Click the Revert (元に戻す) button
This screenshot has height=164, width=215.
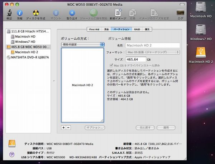145,128
